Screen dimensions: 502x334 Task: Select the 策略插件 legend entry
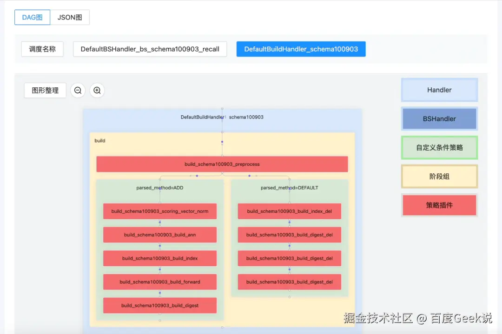coord(439,205)
